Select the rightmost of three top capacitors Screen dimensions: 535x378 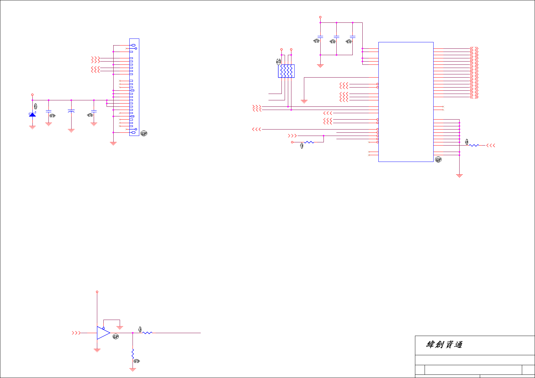tap(353, 37)
